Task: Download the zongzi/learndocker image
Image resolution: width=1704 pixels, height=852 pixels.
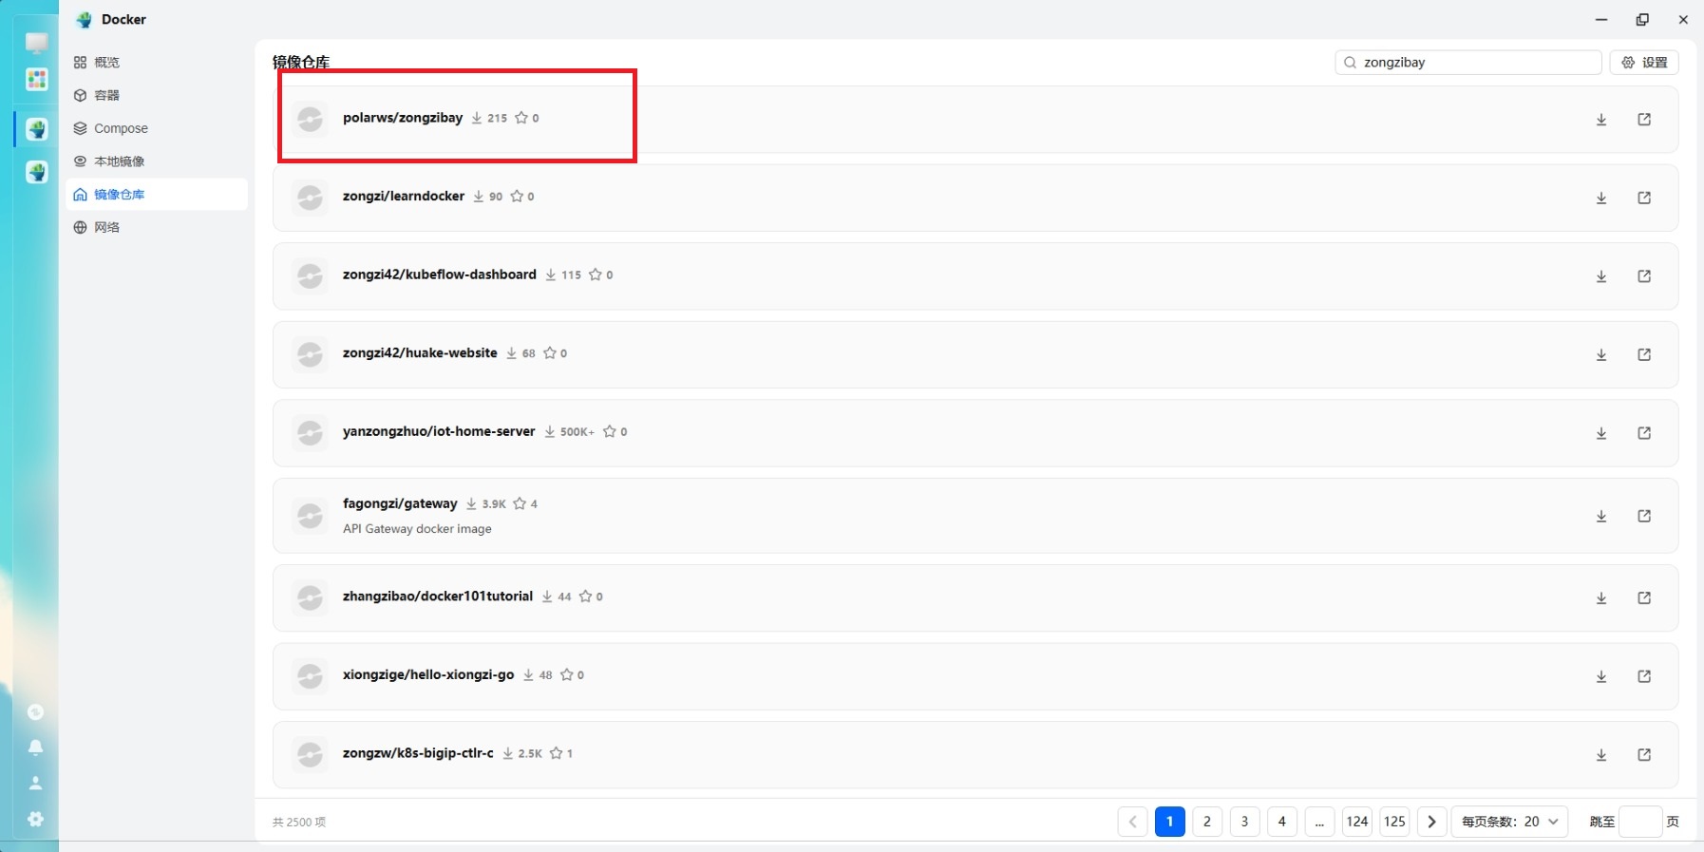Action: coord(1601,198)
